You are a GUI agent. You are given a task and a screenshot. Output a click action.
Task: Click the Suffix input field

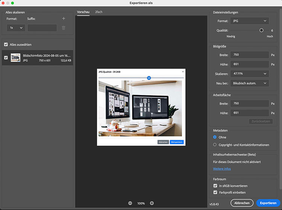[x=42, y=28]
